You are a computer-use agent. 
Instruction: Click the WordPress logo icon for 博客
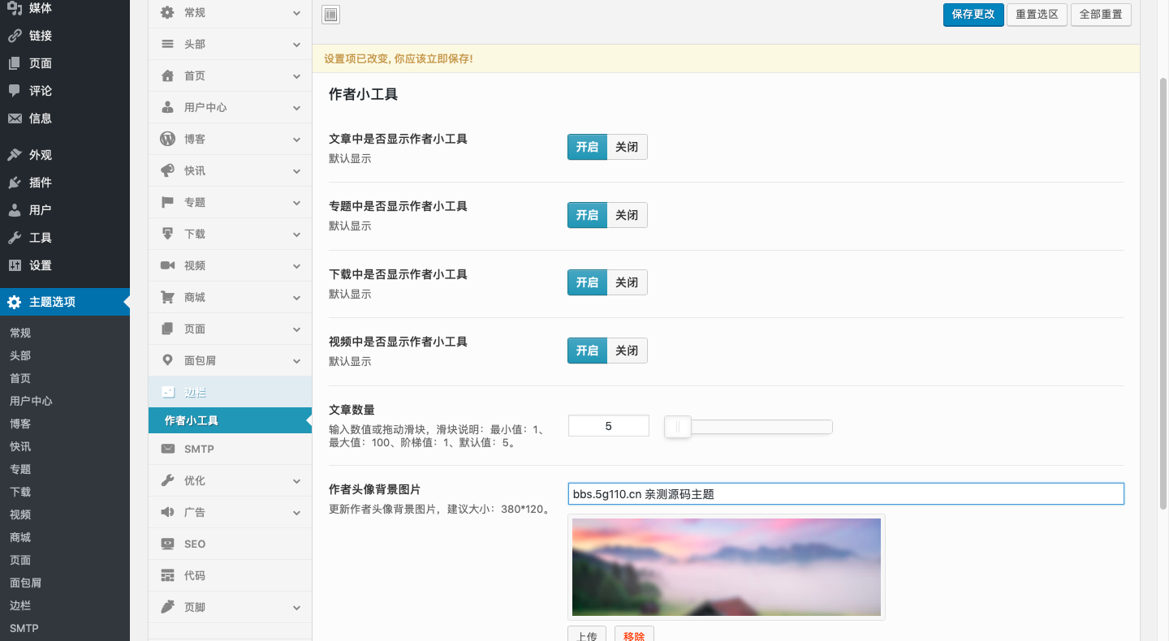(167, 139)
